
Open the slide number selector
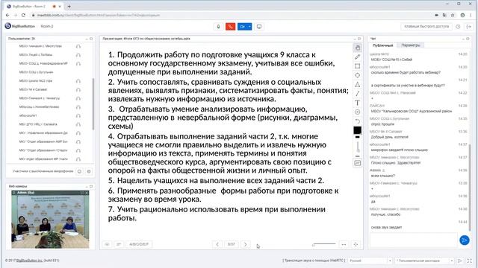(x=232, y=244)
